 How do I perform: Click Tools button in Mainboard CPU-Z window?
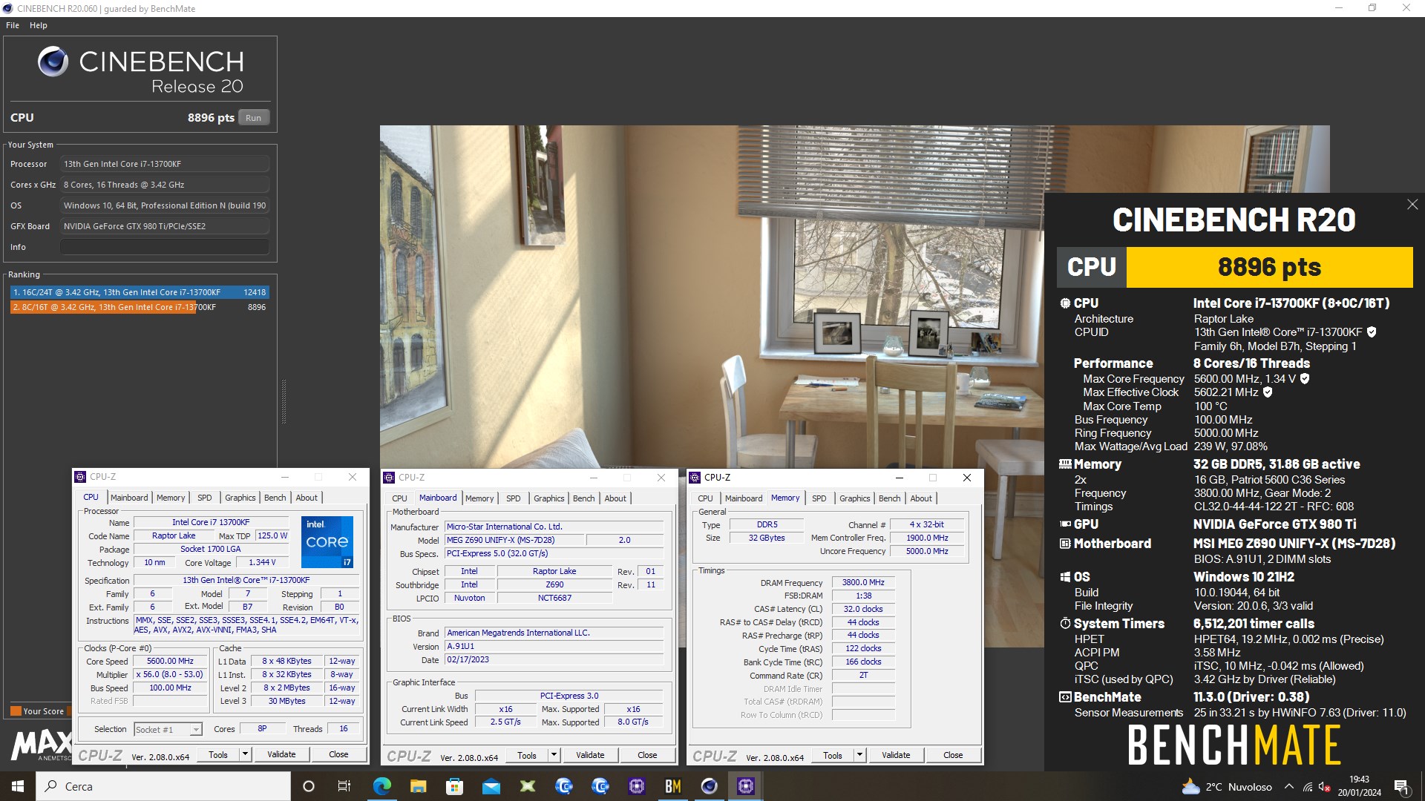pyautogui.click(x=527, y=755)
